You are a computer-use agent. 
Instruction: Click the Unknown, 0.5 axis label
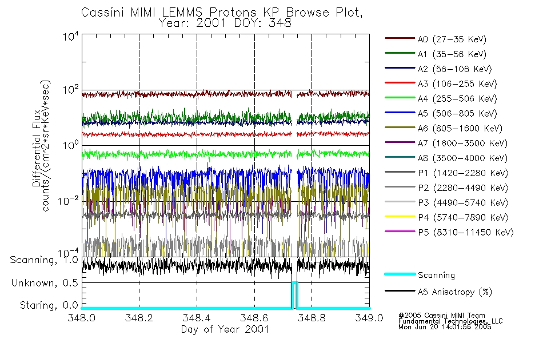[45, 283]
